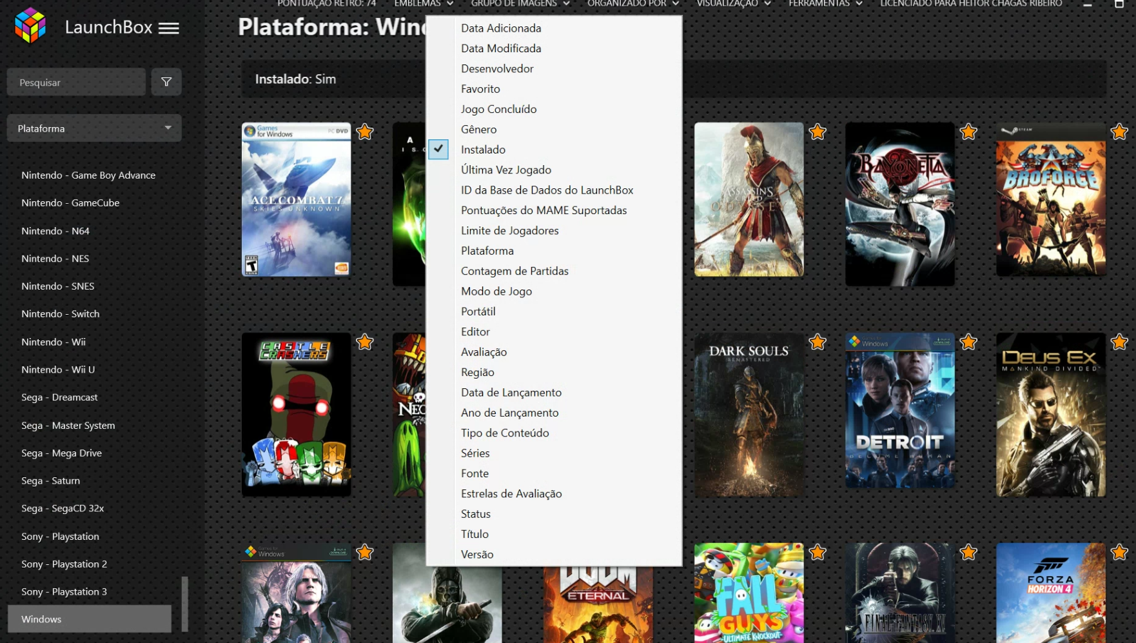Screen dimensions: 1136x643
Task: Select Avaliação option
Action: click(484, 352)
